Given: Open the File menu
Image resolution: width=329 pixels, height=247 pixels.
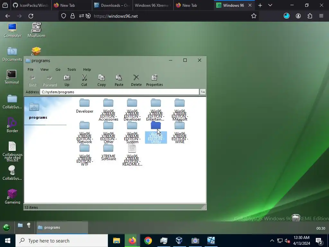Looking at the screenshot, I should tap(31, 69).
